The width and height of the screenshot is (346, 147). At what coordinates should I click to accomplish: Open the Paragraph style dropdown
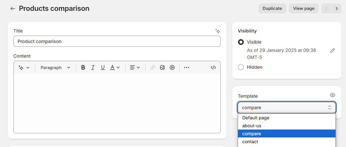pos(55,67)
